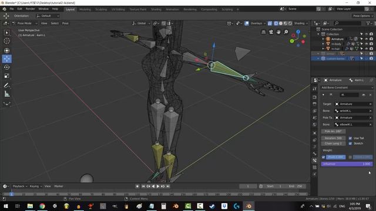Open the Pose Mode dropdown
Image resolution: width=376 pixels, height=211 pixels.
pos(25,23)
